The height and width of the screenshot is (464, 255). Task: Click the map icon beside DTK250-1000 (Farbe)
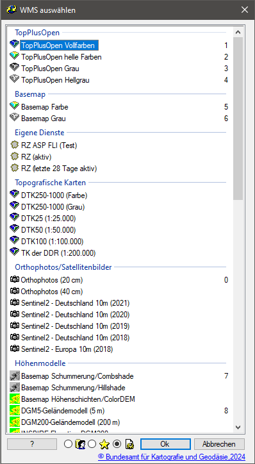[14, 195]
